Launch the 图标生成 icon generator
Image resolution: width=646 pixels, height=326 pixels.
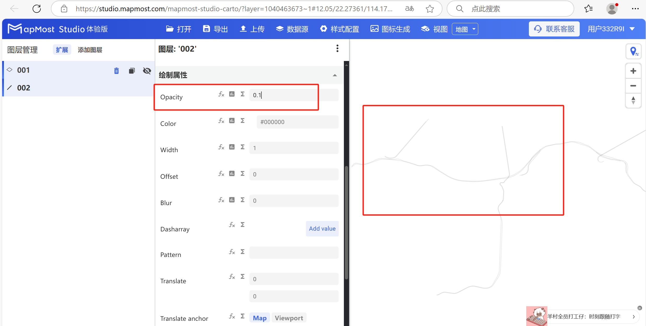390,29
